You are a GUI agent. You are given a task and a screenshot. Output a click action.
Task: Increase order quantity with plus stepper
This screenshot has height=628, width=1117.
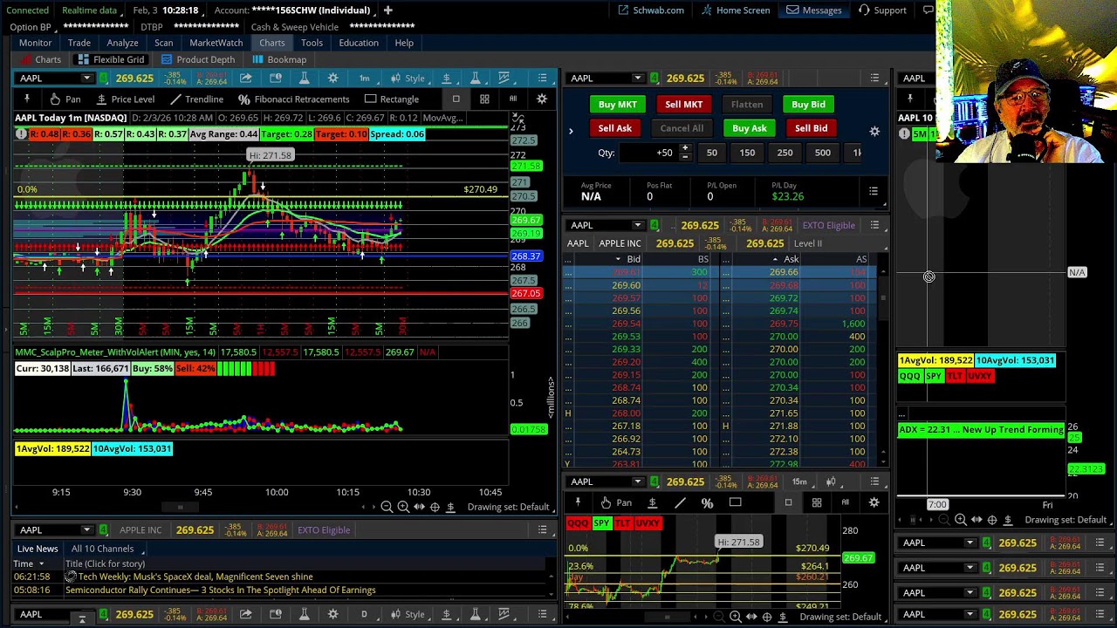click(x=685, y=149)
